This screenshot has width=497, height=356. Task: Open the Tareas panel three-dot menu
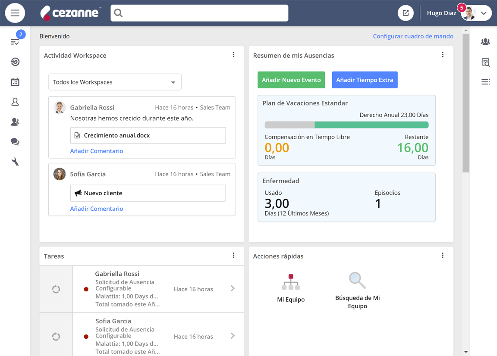[x=233, y=255]
